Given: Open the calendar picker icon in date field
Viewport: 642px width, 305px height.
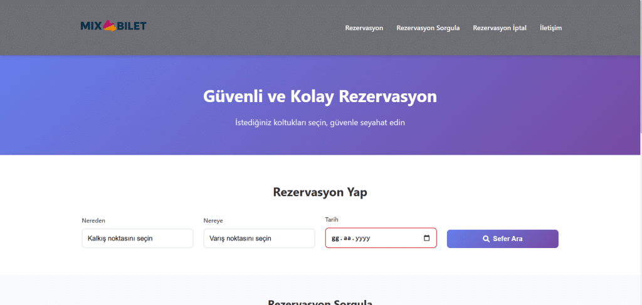Looking at the screenshot, I should tap(427, 238).
